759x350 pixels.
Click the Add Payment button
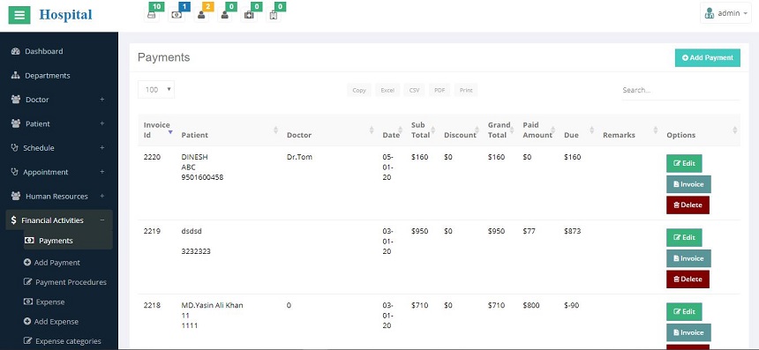(707, 57)
